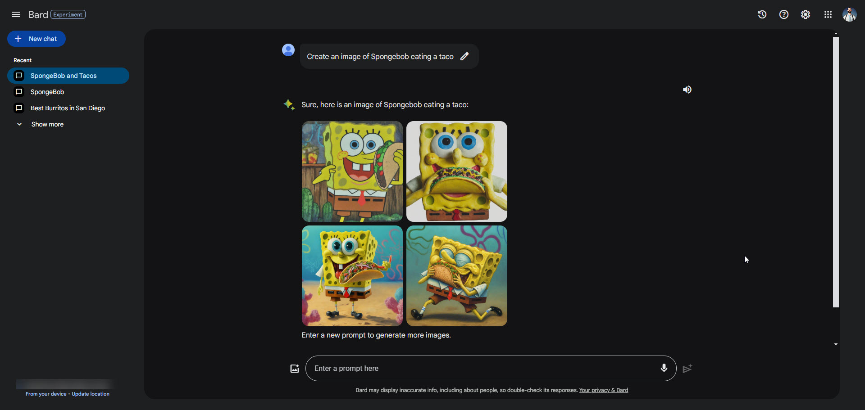
Task: Click the Experiment badge
Action: tap(68, 14)
